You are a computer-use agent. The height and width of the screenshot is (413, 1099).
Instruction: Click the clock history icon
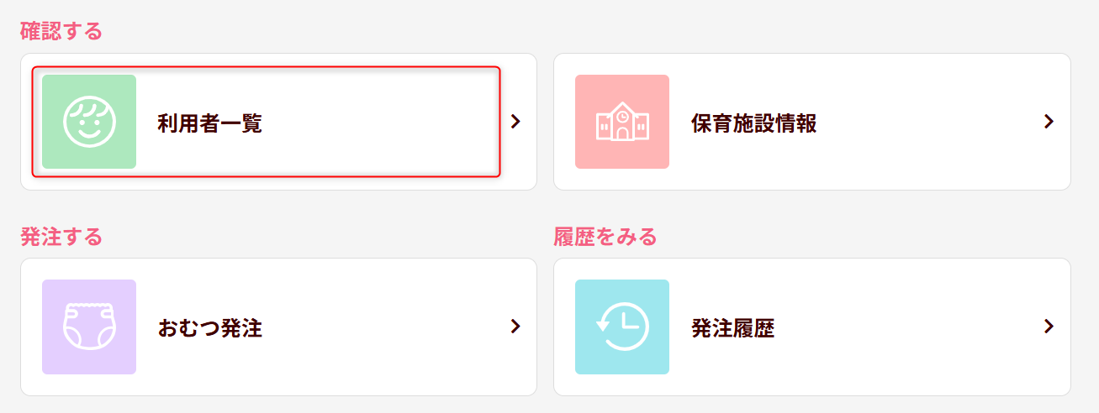pos(622,327)
